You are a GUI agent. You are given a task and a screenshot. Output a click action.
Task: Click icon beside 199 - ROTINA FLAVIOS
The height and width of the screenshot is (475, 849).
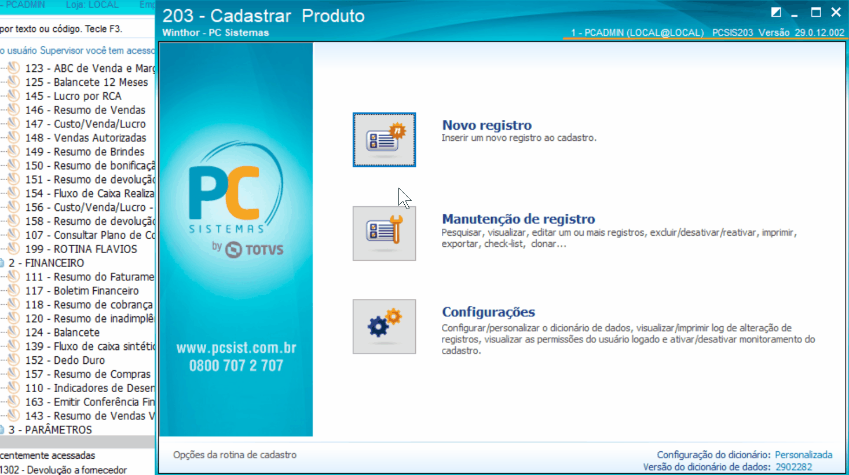[14, 249]
